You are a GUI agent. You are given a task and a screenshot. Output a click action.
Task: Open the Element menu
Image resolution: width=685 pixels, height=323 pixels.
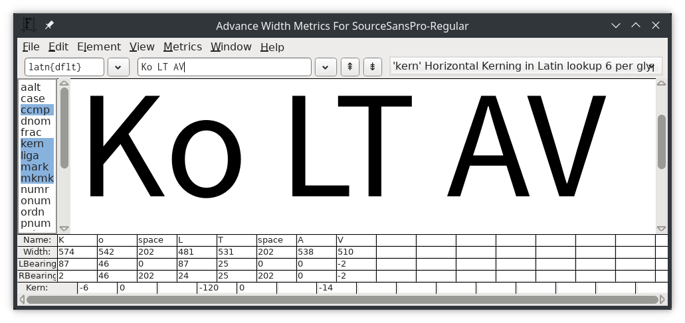pos(99,46)
